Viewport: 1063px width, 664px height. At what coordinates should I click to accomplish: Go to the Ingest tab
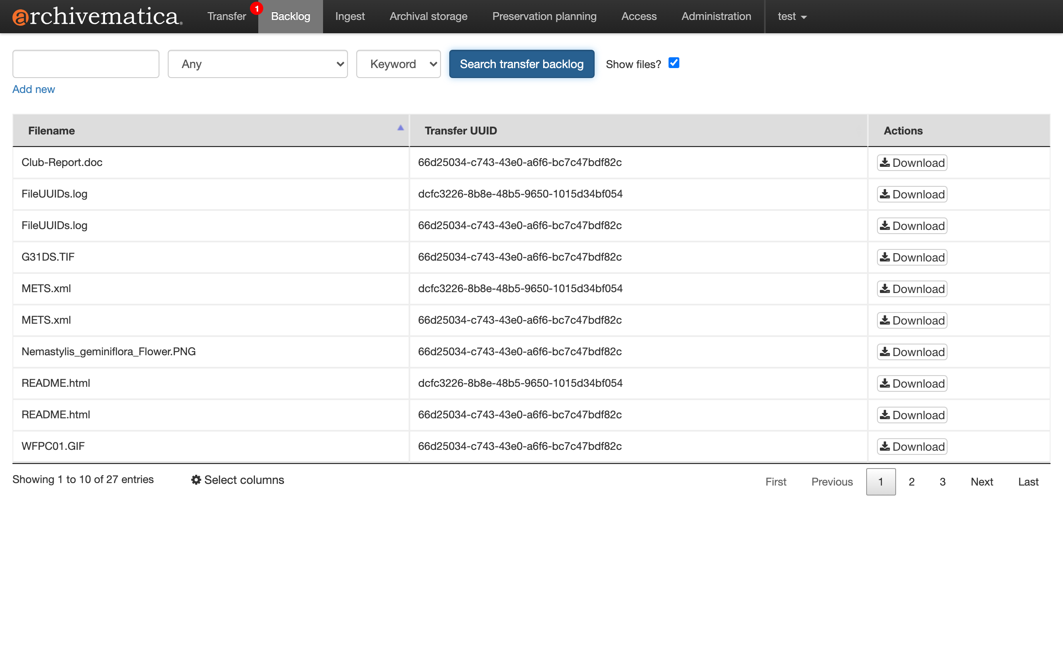click(350, 16)
